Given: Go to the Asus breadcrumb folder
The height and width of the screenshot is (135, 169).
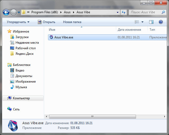Looking at the screenshot, I should tap(67, 12).
